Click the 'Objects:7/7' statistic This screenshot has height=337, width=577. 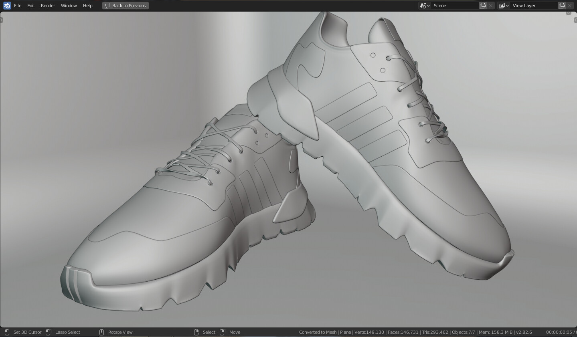pos(464,332)
